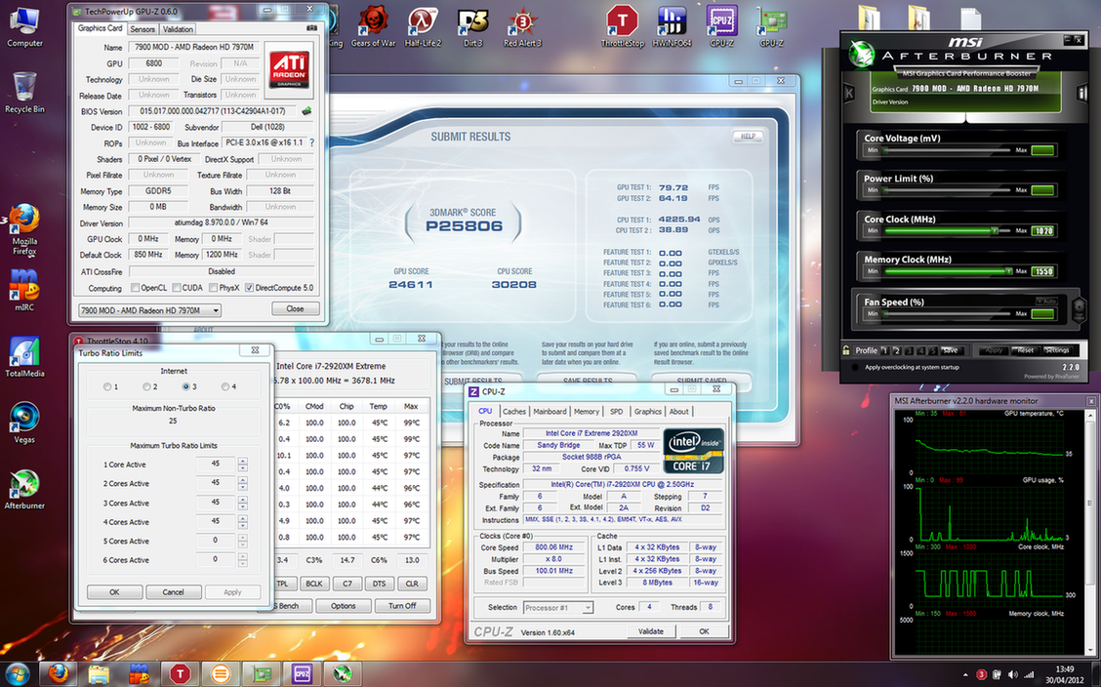Click the GPU-Z screenshot camera icon
The width and height of the screenshot is (1101, 687).
point(311,28)
